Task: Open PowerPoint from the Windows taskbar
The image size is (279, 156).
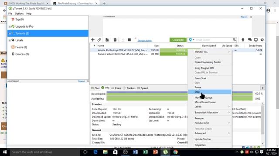Action: click(155, 152)
